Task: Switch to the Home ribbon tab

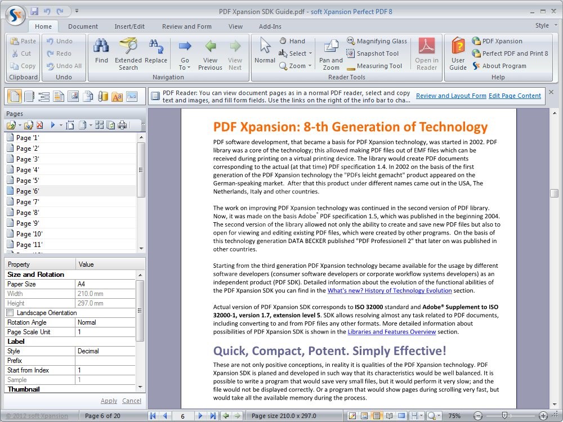Action: [43, 26]
